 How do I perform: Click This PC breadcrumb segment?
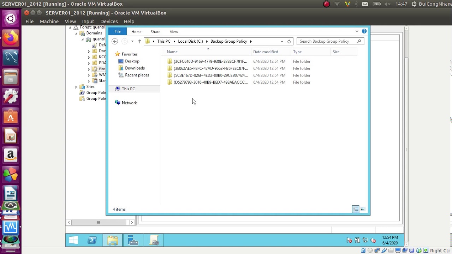(164, 41)
